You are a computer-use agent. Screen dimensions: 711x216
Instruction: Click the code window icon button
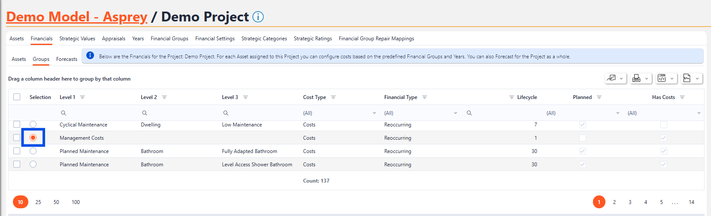point(662,78)
